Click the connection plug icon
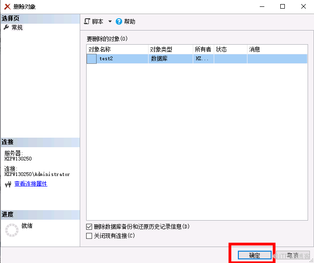Viewport: 314px width, 263px height. pos(8,184)
